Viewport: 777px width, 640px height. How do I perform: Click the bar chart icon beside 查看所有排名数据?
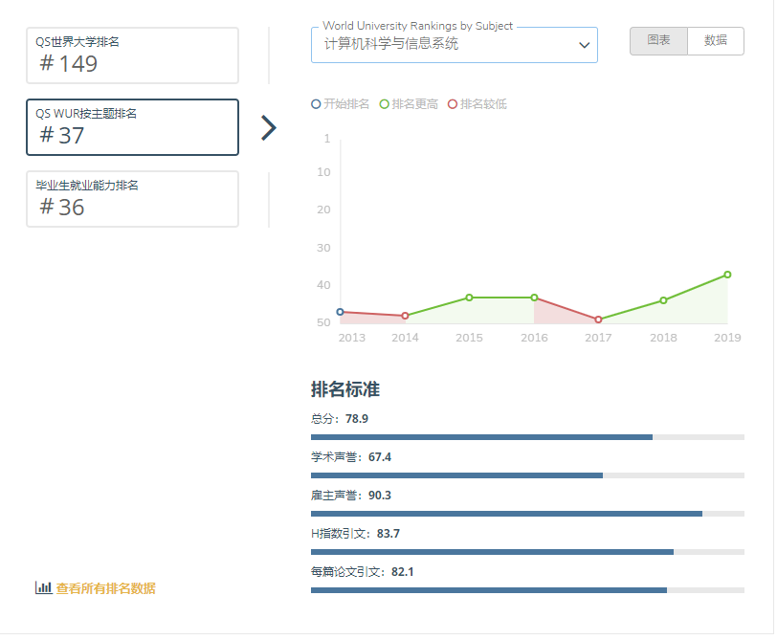(x=43, y=588)
